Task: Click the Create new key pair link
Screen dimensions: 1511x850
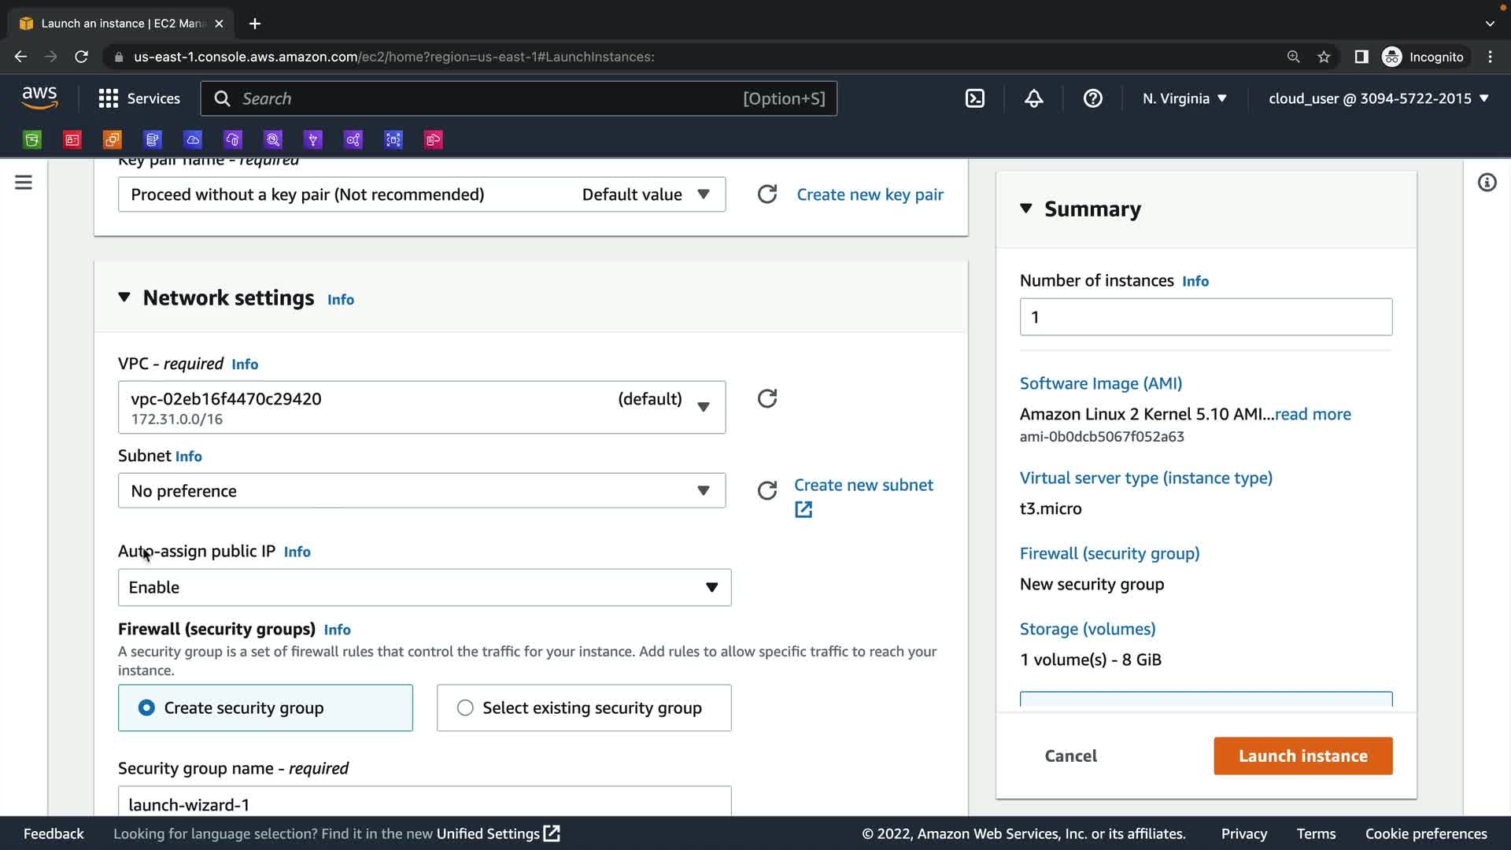Action: point(870,194)
